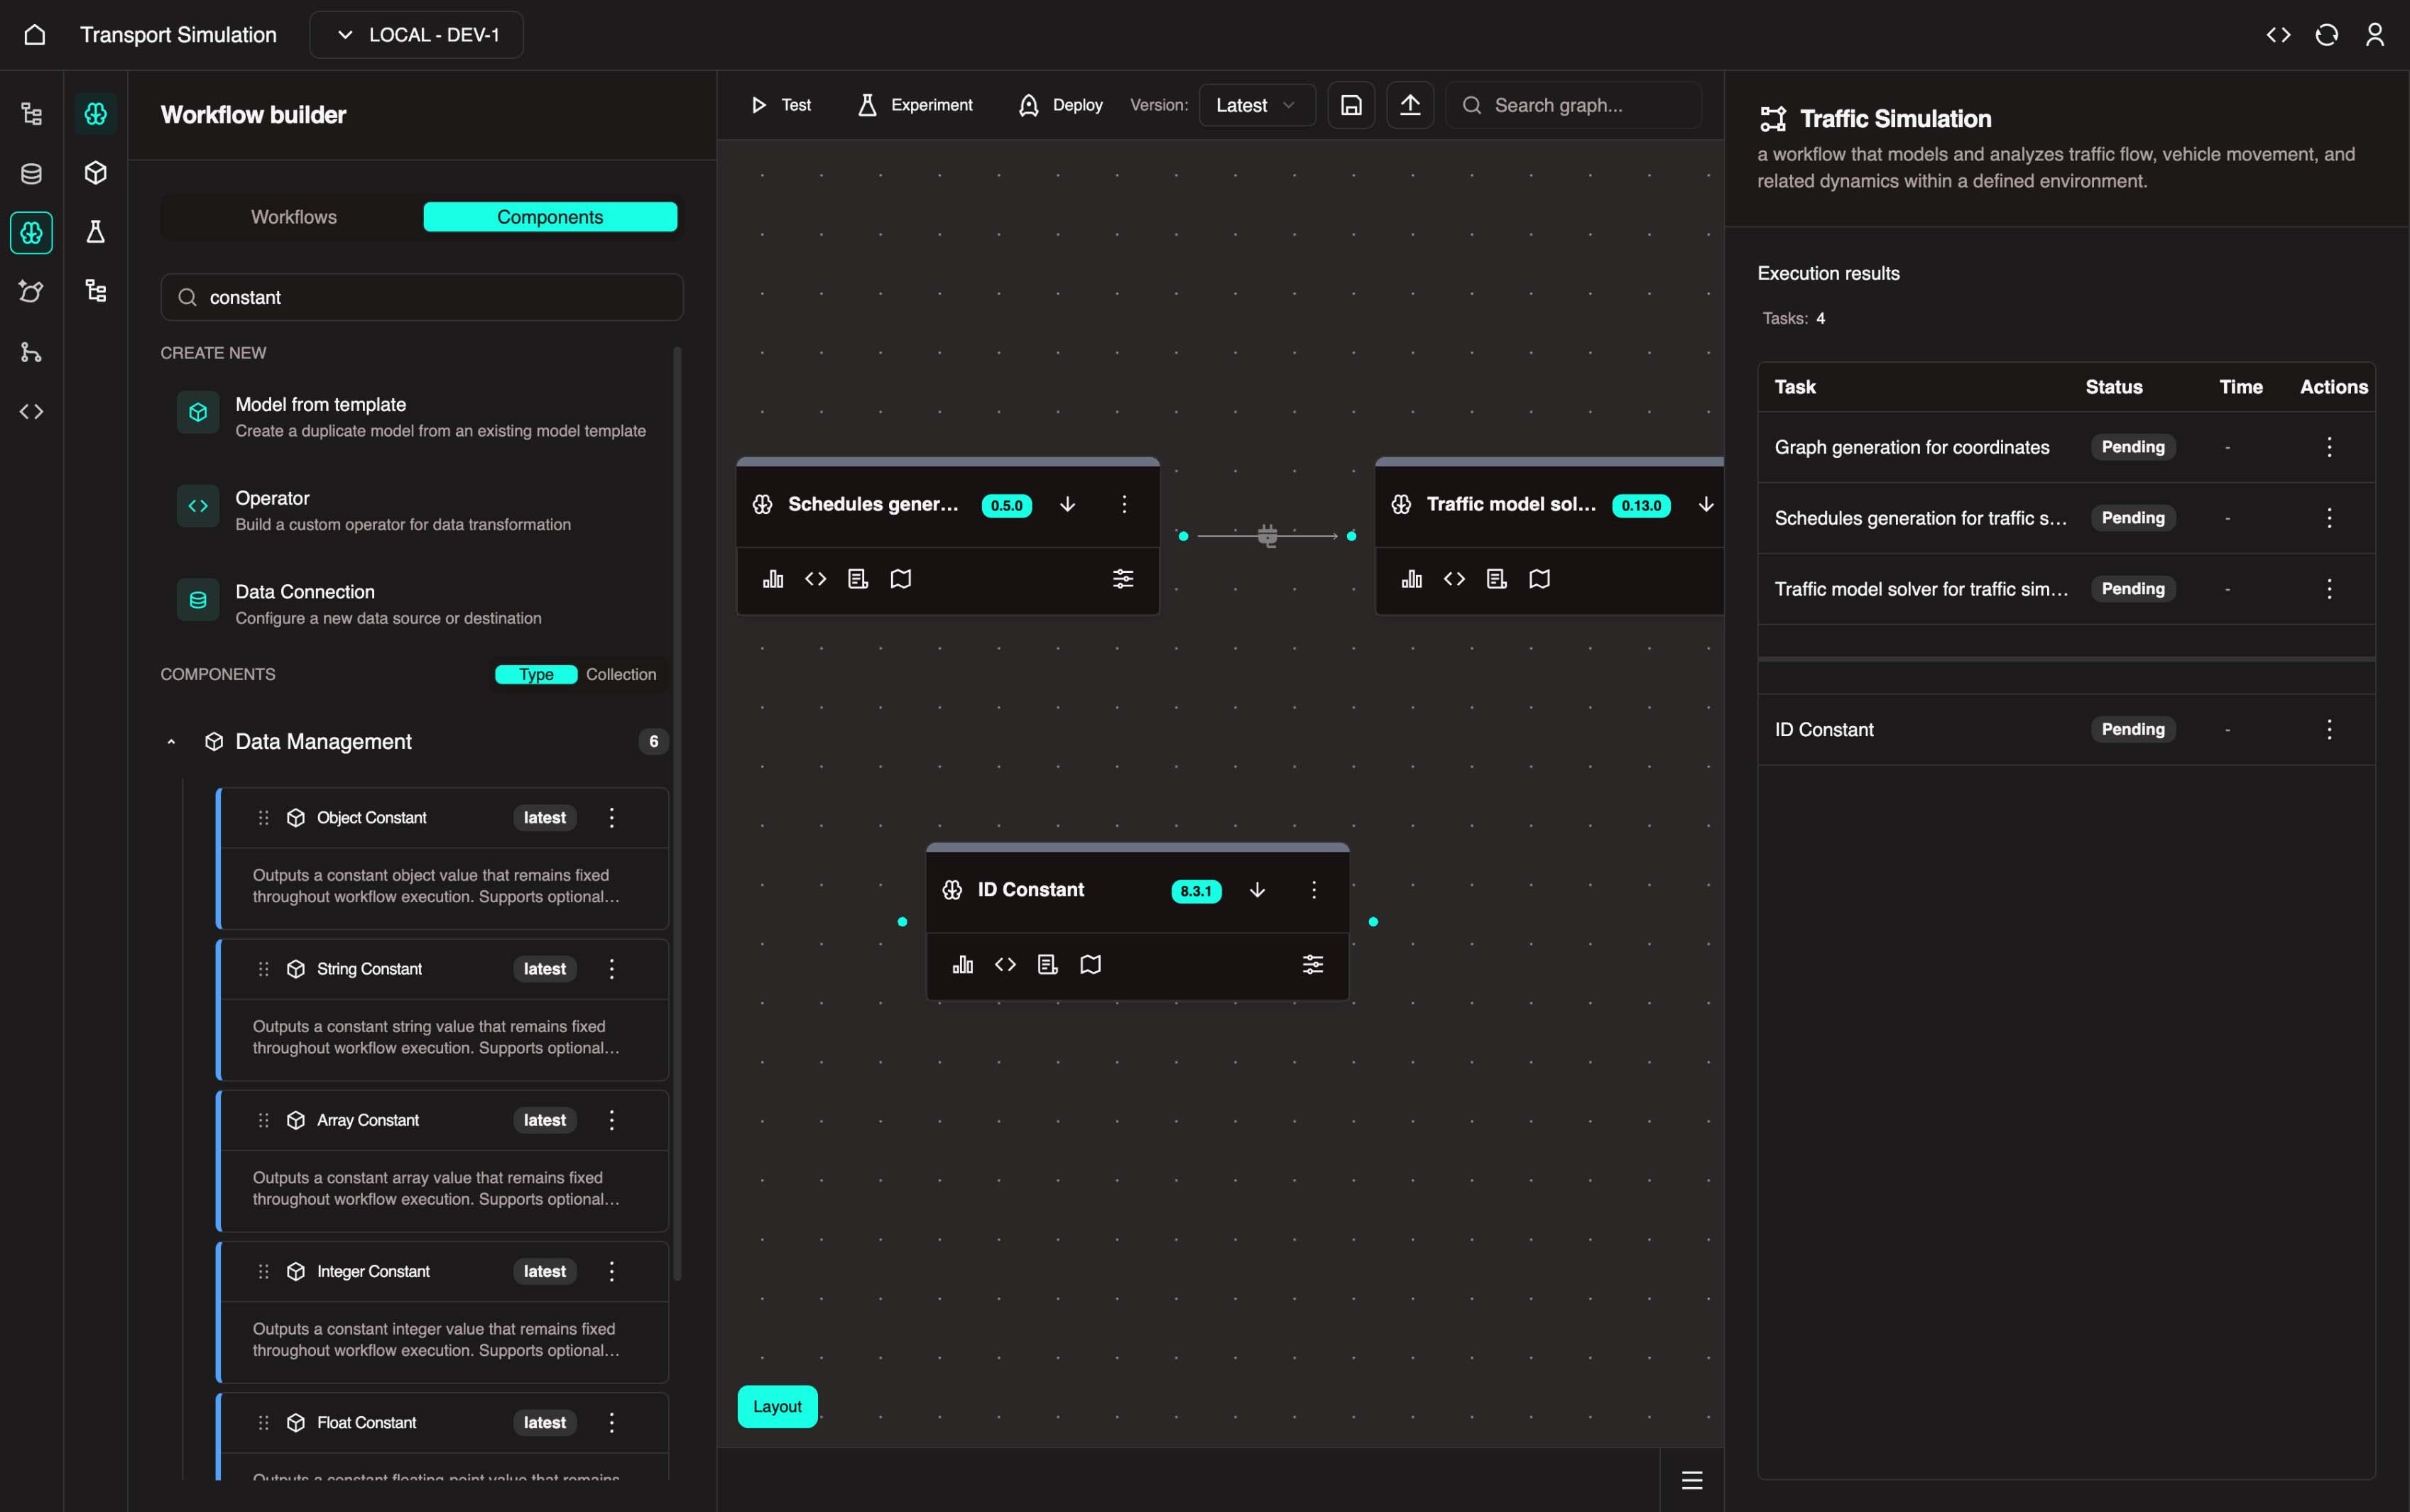
Task: Open the branch icon in left rail
Action: coord(31,352)
